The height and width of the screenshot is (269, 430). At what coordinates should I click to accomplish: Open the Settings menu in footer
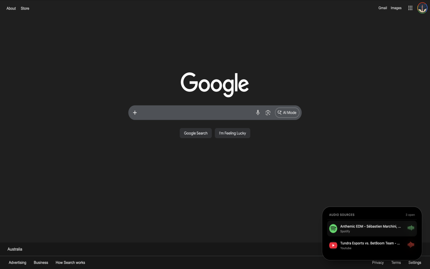pyautogui.click(x=415, y=263)
